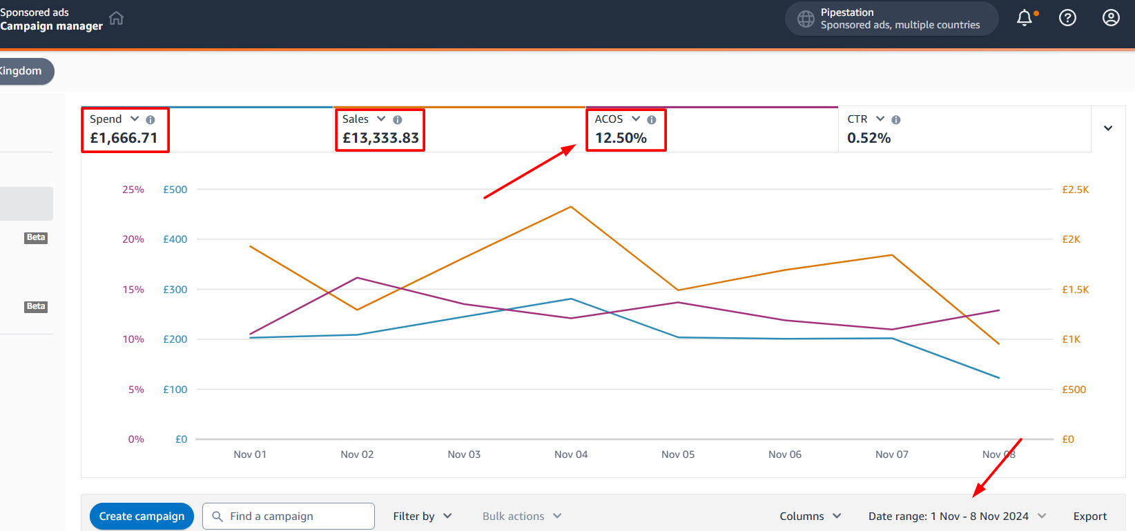
Task: Open the Spend metric dropdown chevron
Action: [135, 119]
